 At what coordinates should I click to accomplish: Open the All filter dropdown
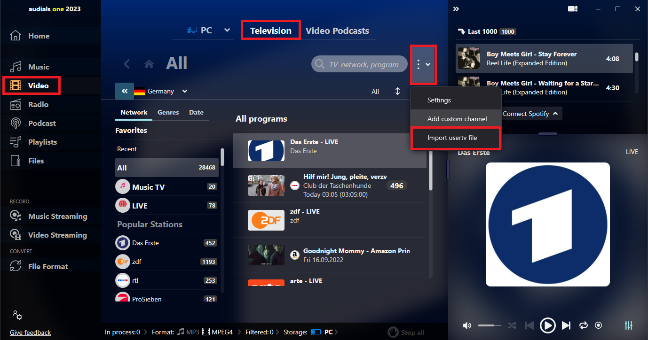tap(375, 92)
